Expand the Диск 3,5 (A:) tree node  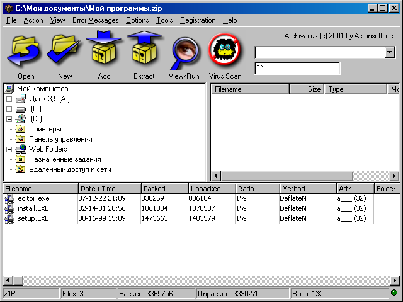coord(9,99)
